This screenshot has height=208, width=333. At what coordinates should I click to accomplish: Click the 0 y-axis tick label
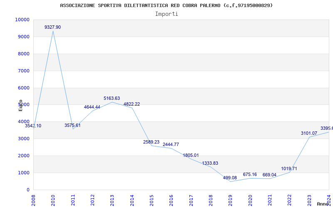[x=28, y=190]
